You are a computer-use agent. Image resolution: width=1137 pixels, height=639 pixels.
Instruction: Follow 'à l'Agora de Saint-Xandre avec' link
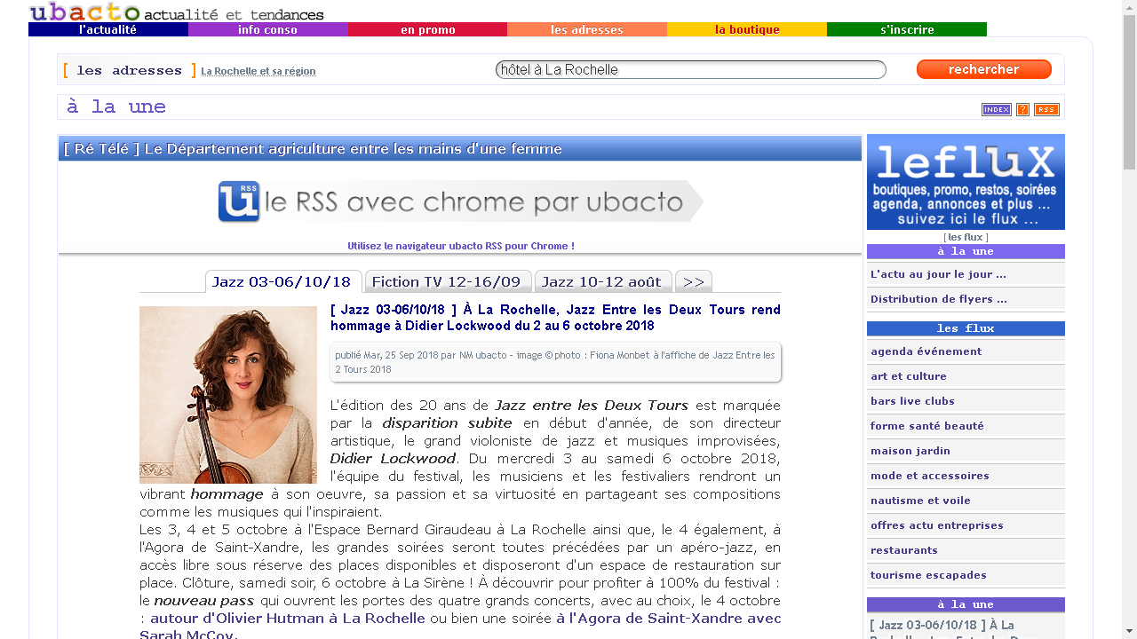(x=669, y=618)
